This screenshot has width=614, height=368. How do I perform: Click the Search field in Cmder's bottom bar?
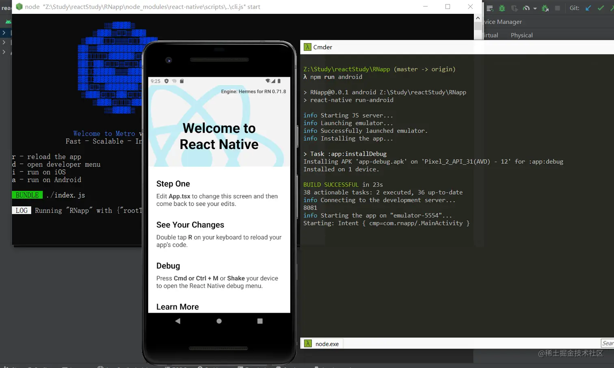coord(608,344)
